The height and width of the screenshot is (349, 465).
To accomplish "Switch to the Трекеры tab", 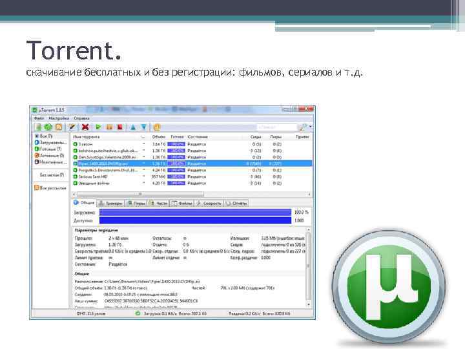I will 111,204.
